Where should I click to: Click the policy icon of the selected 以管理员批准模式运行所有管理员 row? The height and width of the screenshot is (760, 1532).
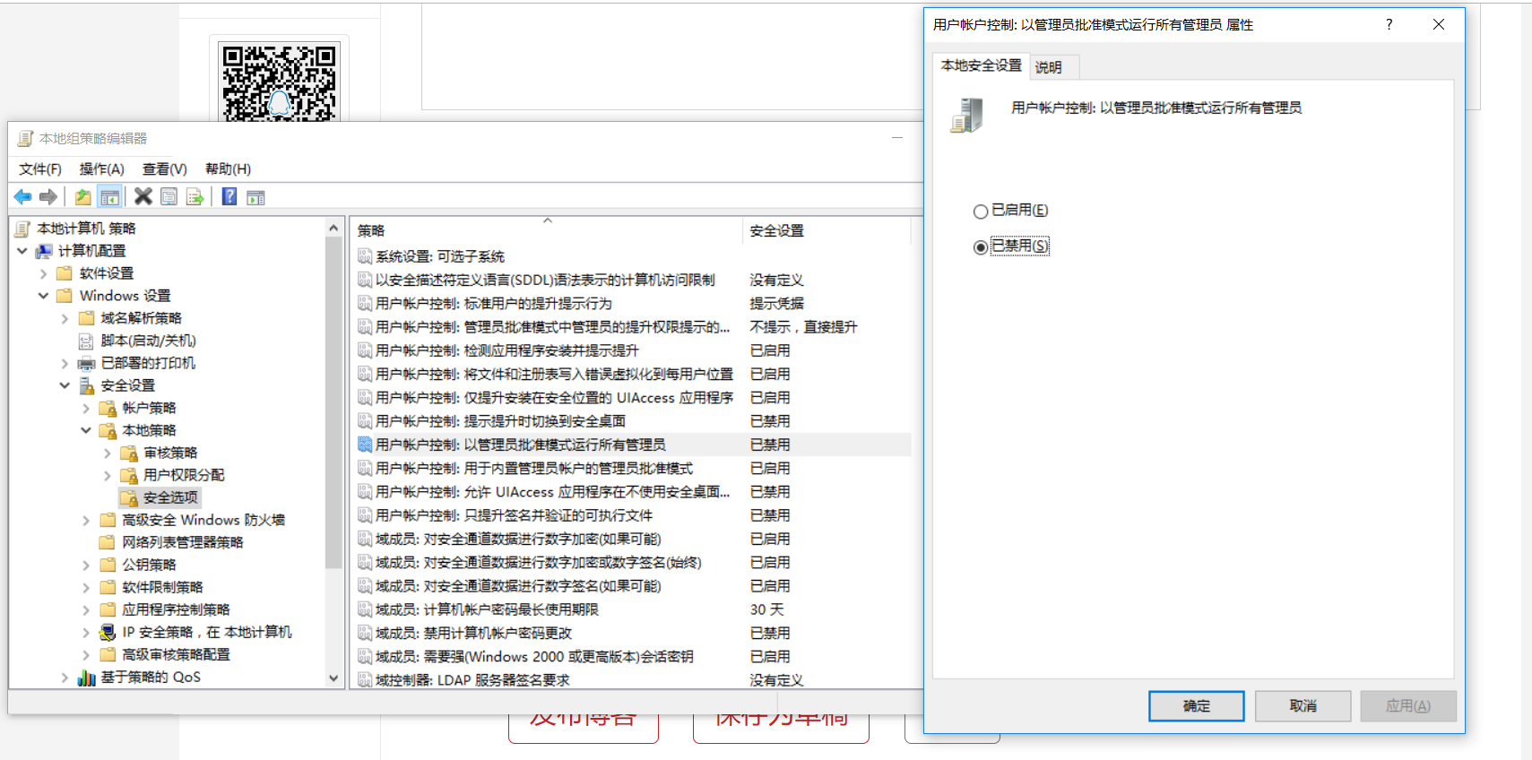pyautogui.click(x=365, y=445)
